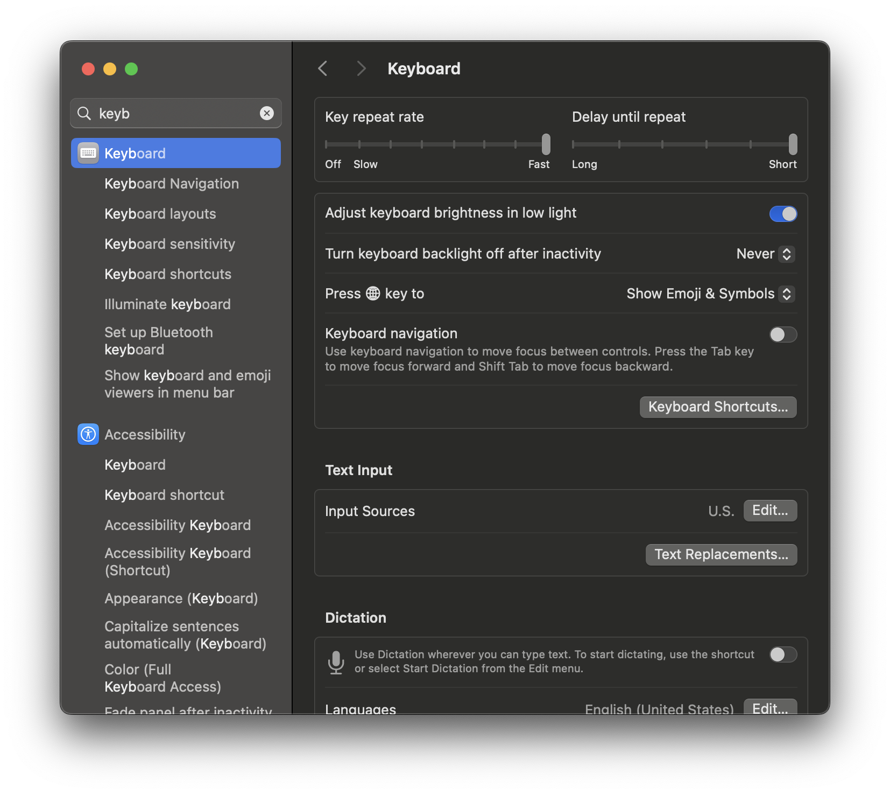
Task: Open the Show Emoji & Symbols dropdown
Action: pos(710,294)
